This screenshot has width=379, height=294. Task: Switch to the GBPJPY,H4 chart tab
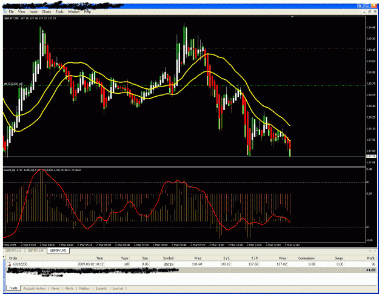click(x=36, y=250)
